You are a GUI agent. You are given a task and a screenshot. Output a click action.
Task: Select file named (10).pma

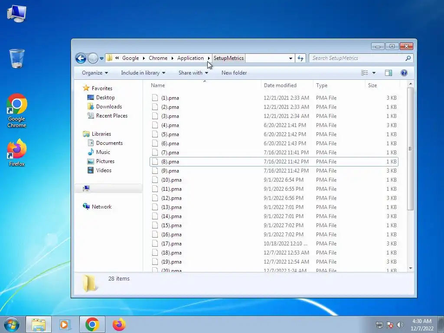pyautogui.click(x=171, y=180)
